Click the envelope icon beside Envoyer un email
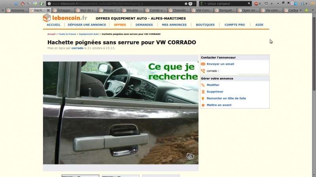 (x=203, y=64)
